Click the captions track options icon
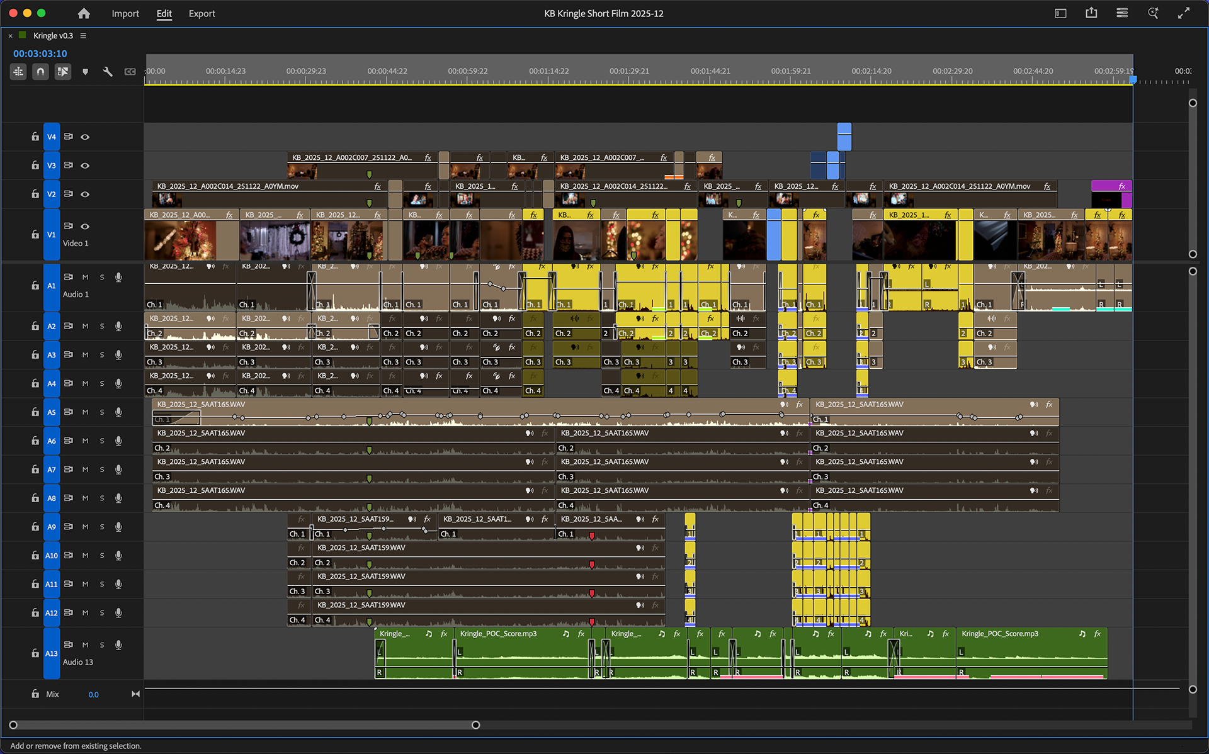The image size is (1209, 754). pyautogui.click(x=130, y=72)
